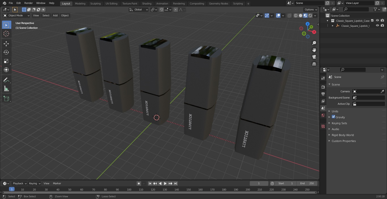
Task: Expand the Units panel
Action: 335,111
